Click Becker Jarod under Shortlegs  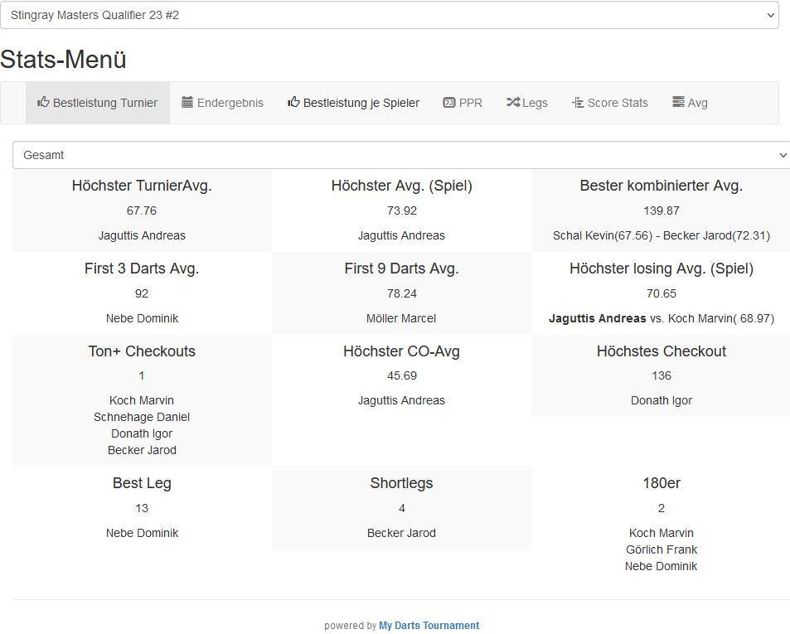(x=401, y=533)
